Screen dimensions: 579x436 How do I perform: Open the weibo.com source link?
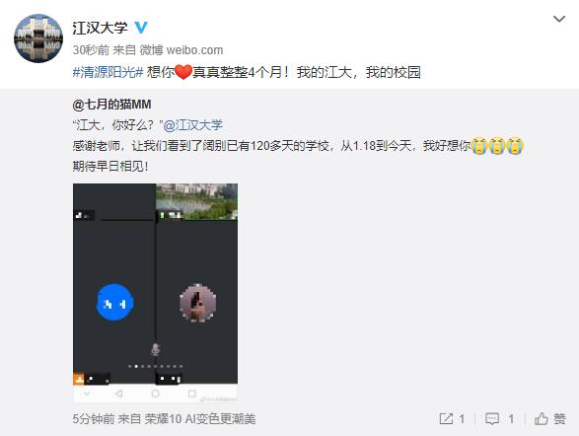click(194, 50)
